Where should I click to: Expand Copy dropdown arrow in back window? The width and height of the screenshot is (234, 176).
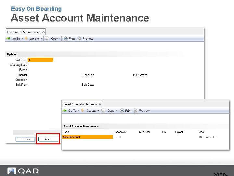coord(60,38)
